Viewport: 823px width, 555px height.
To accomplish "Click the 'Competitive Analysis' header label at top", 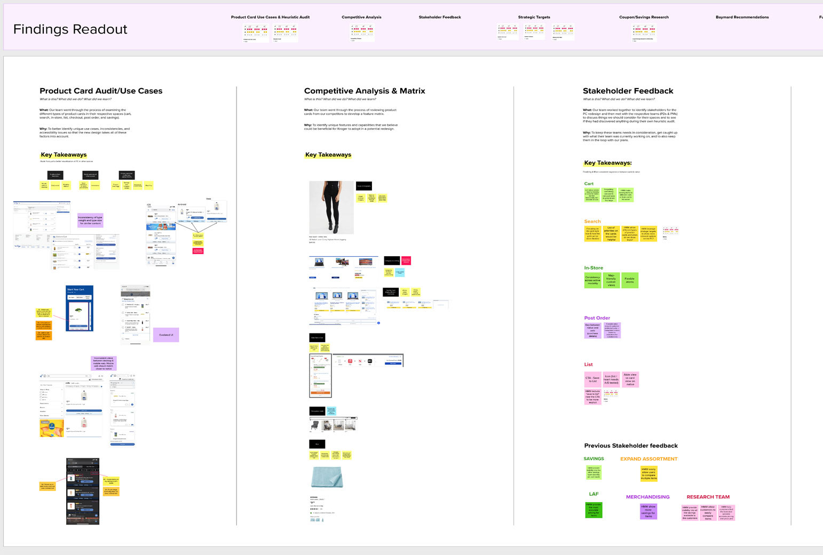I will [x=361, y=17].
